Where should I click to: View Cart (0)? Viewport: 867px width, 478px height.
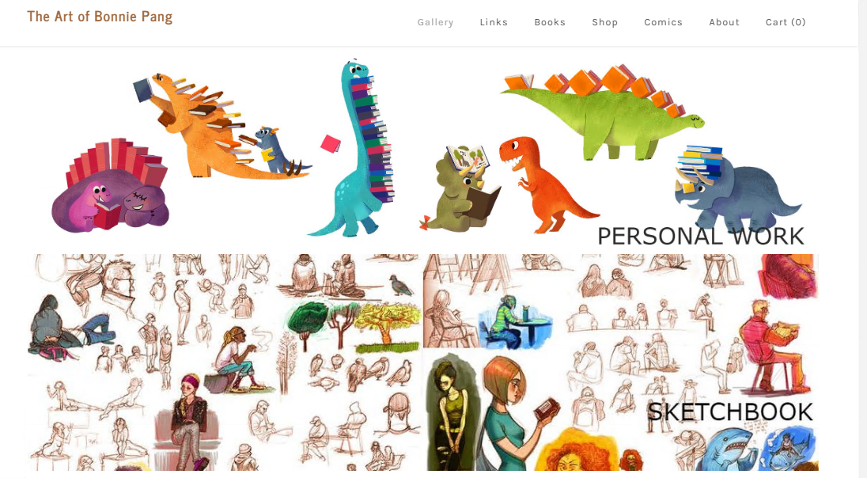(786, 22)
